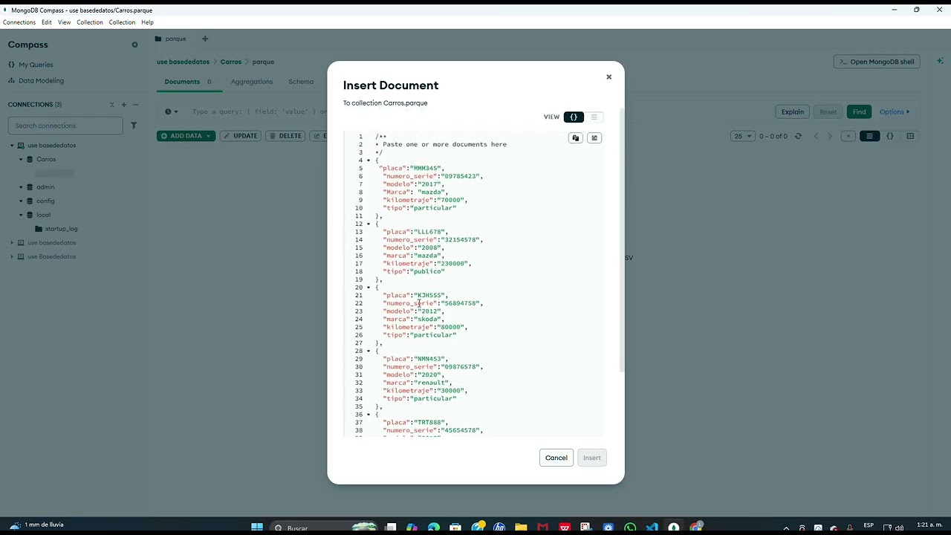This screenshot has width=951, height=535.
Task: Click the Insert button
Action: [591, 458]
